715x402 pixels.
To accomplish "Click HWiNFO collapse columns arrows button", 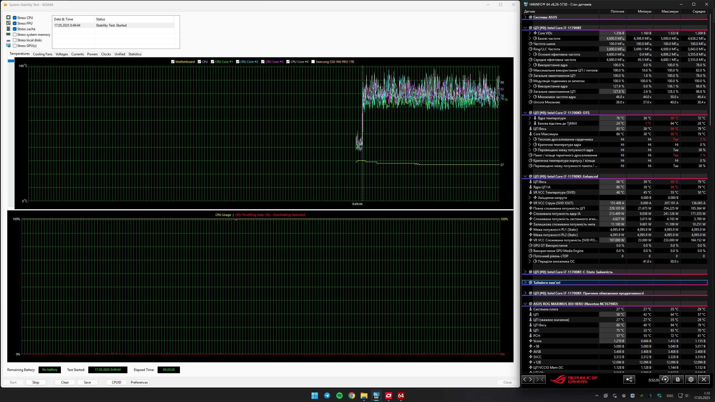I will click(540, 379).
